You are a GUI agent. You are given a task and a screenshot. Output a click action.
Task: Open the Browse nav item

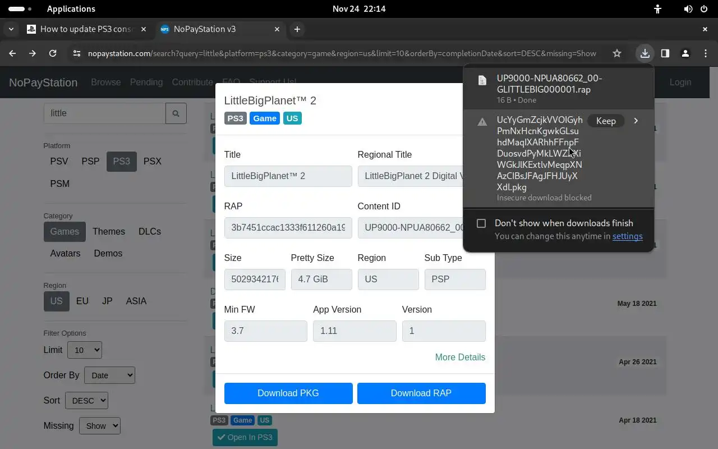click(x=106, y=83)
